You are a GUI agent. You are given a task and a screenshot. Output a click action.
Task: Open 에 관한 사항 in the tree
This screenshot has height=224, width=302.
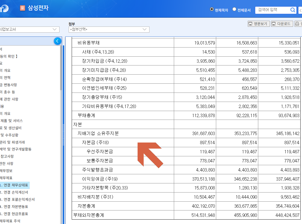tap(9, 99)
